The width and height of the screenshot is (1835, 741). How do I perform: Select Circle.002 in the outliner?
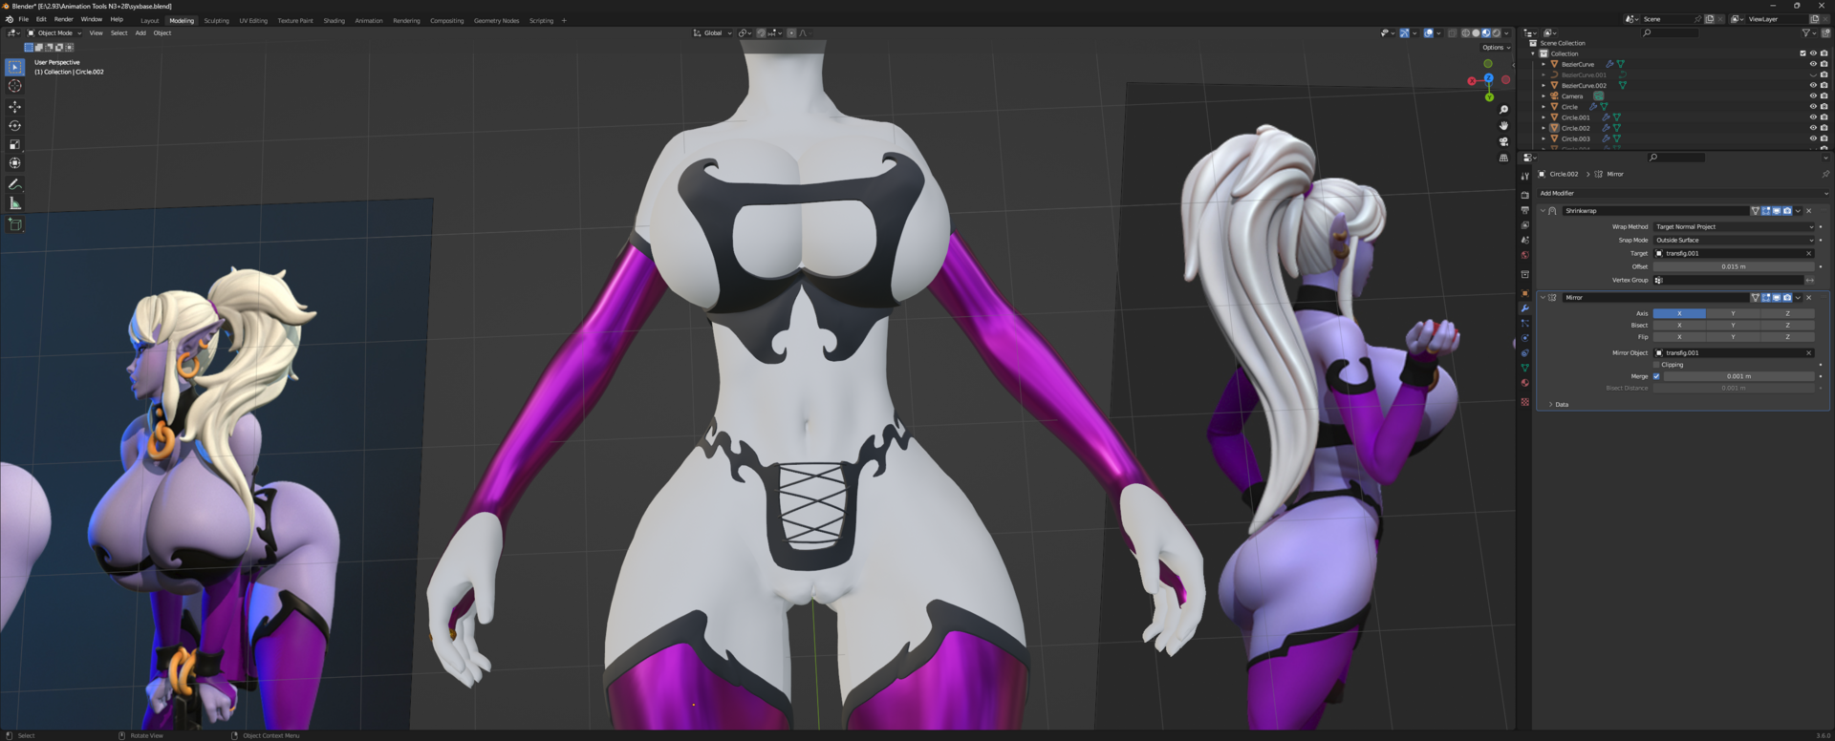[1576, 128]
